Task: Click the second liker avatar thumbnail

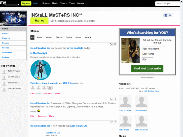Action: point(39,87)
